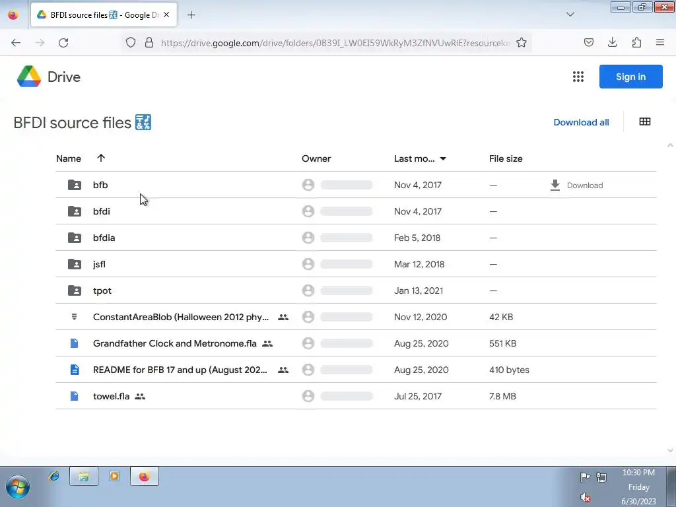Click the File size column header
This screenshot has height=507, width=676.
506,158
